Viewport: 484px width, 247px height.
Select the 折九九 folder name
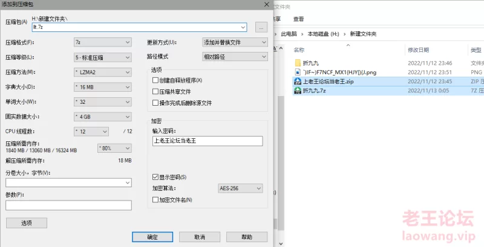pyautogui.click(x=311, y=63)
